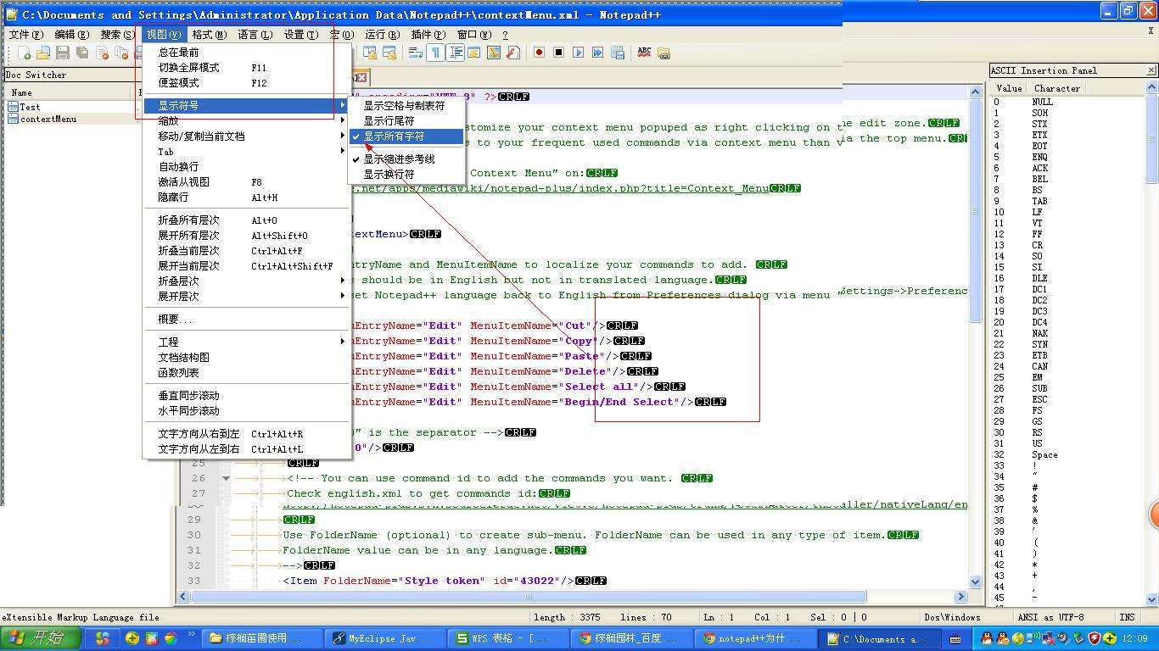Select 便签模式 F12 menu entry
The height and width of the screenshot is (651, 1159).
click(246, 83)
